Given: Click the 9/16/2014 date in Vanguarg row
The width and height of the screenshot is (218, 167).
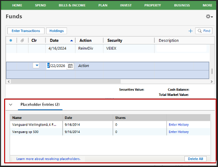Looking at the screenshot, I should pos(72,132).
